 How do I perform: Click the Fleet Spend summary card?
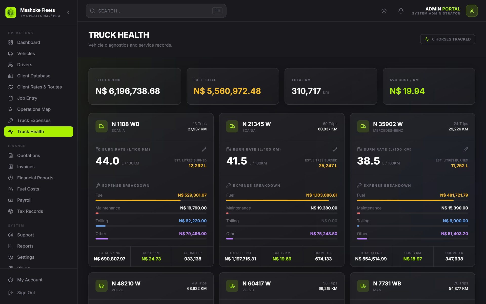pyautogui.click(x=135, y=86)
